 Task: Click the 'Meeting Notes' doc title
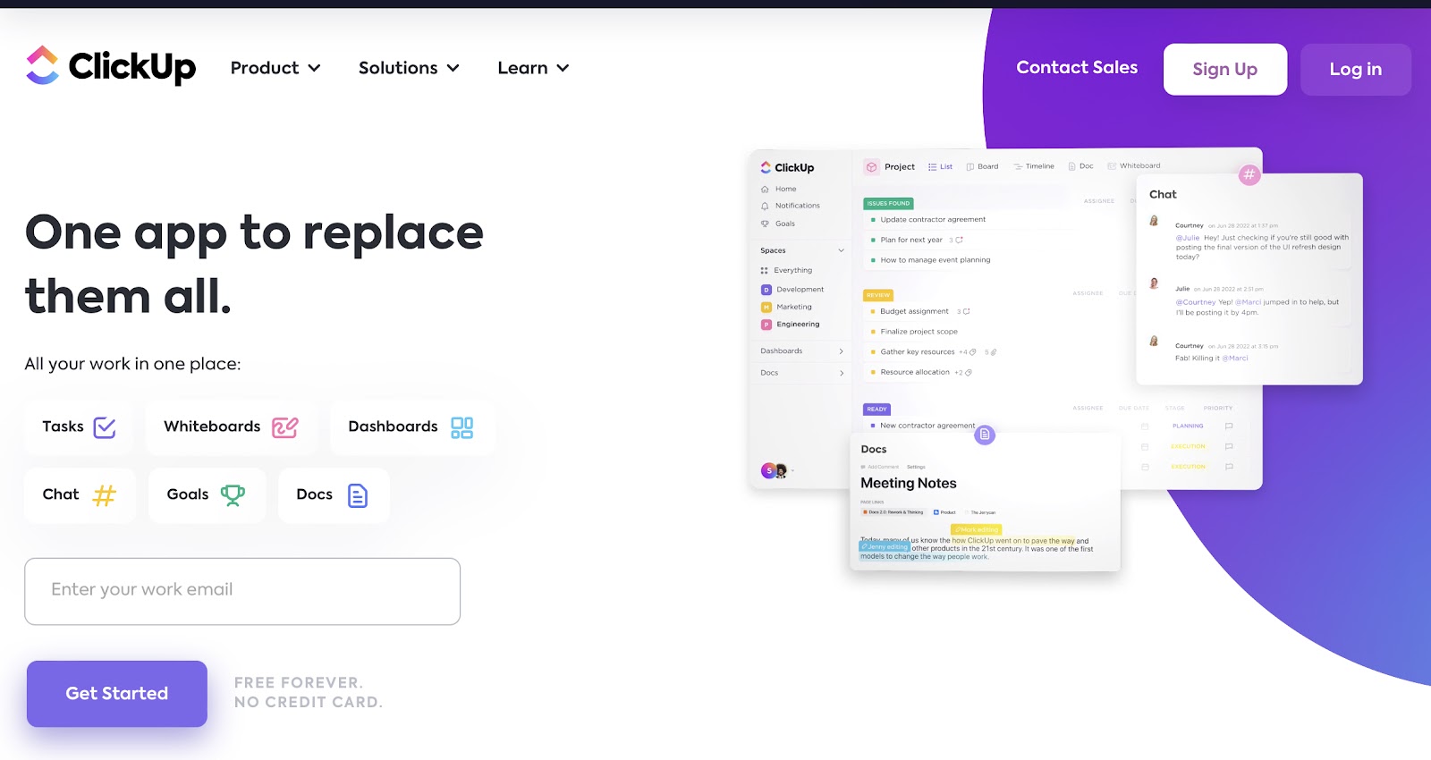click(909, 484)
